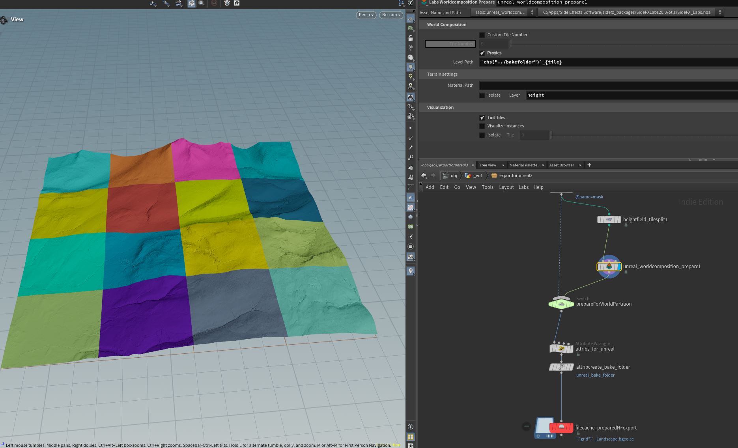Open the Add menu in network editor
738x448 pixels.
[x=430, y=187]
